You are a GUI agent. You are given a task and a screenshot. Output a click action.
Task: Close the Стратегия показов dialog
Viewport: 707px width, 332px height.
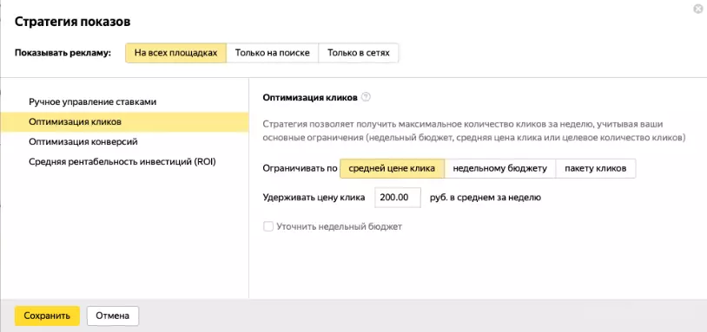coord(698,9)
